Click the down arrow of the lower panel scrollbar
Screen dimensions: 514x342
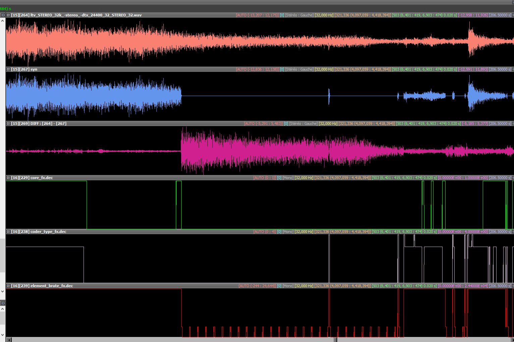pos(3,335)
